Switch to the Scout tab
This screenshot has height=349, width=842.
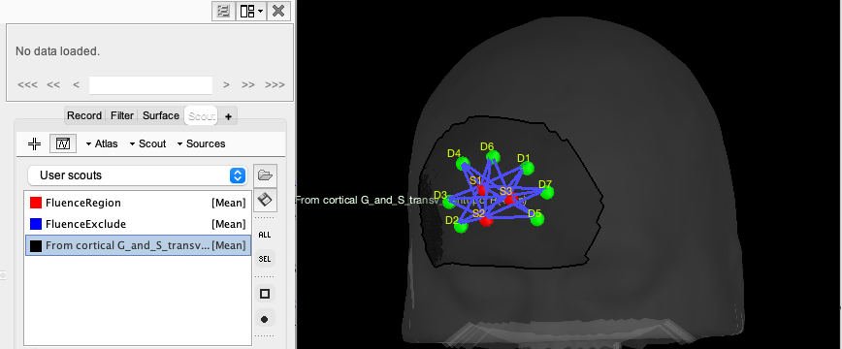(x=202, y=115)
